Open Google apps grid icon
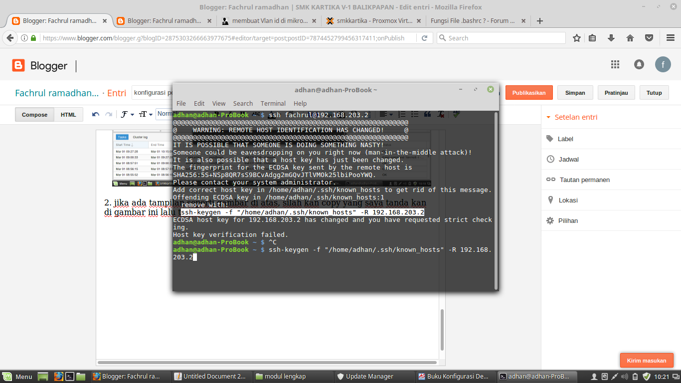681x383 pixels. coord(615,64)
